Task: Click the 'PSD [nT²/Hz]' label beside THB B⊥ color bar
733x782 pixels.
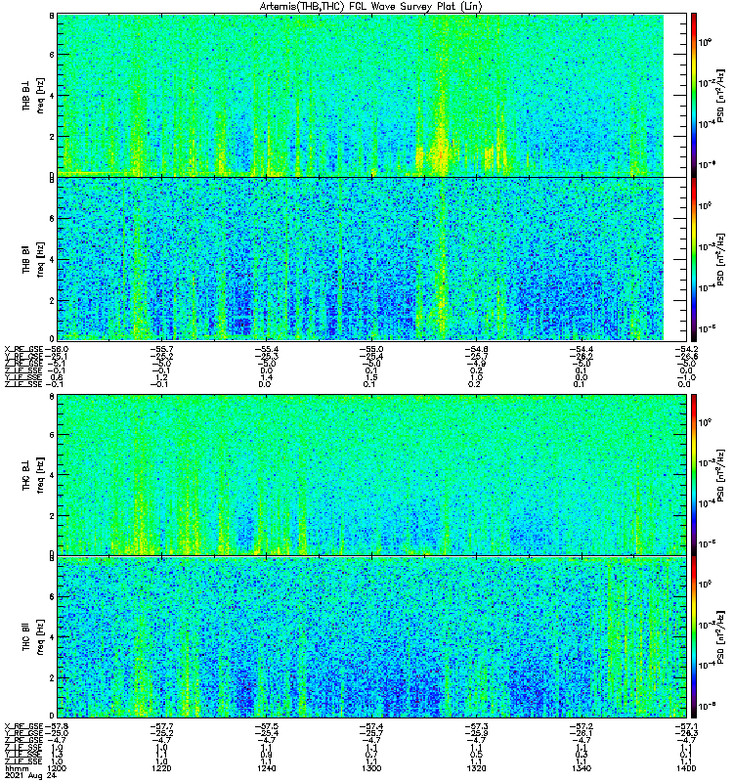Action: [719, 95]
